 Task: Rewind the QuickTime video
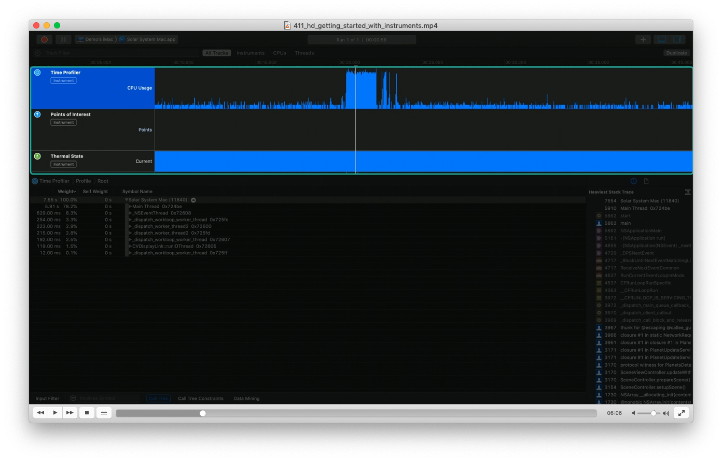[x=40, y=413]
